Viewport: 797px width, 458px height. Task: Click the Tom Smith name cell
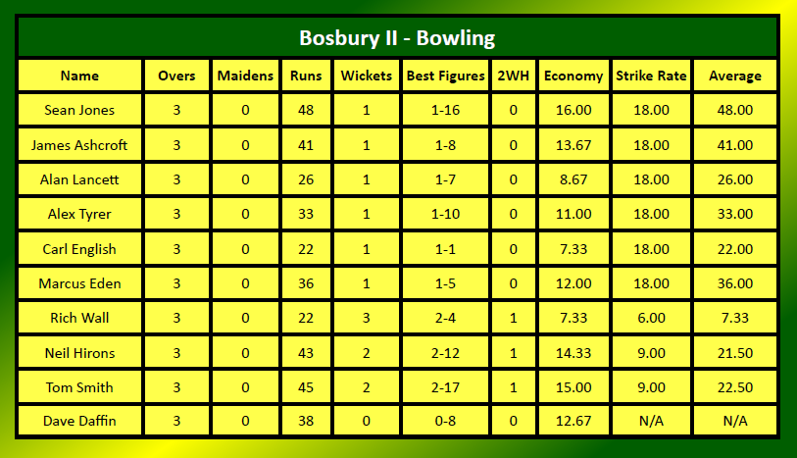(x=79, y=387)
